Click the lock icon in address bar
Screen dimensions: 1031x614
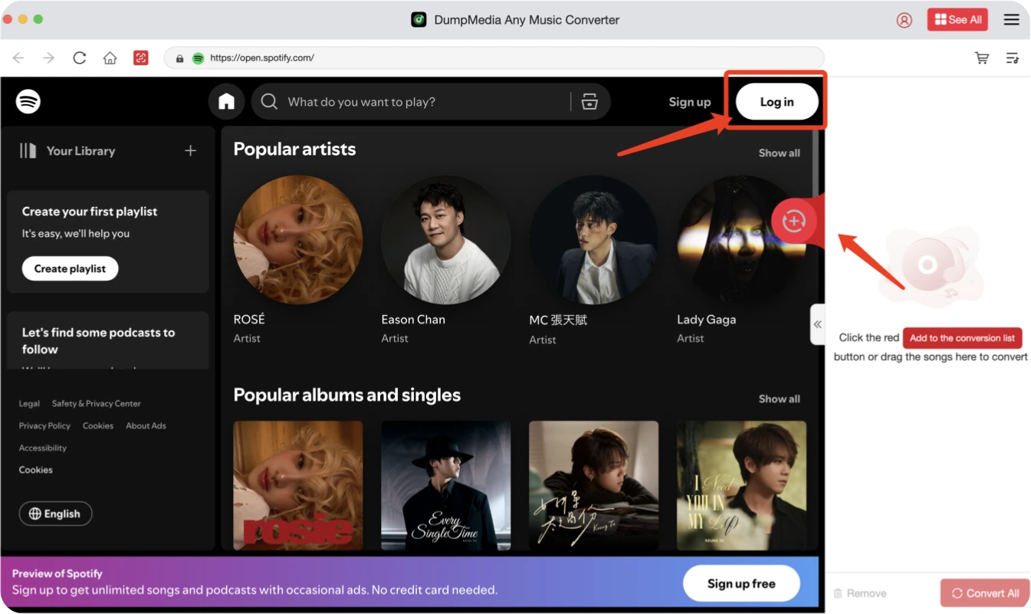point(180,58)
